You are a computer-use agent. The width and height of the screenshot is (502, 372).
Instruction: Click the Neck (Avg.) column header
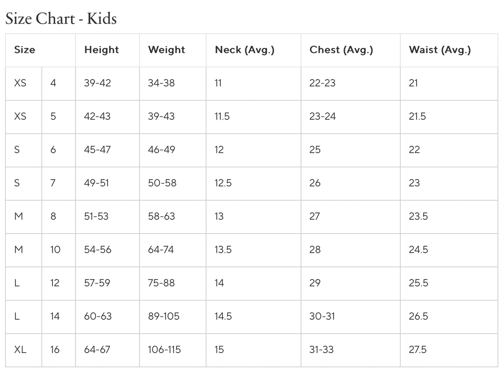pyautogui.click(x=245, y=50)
